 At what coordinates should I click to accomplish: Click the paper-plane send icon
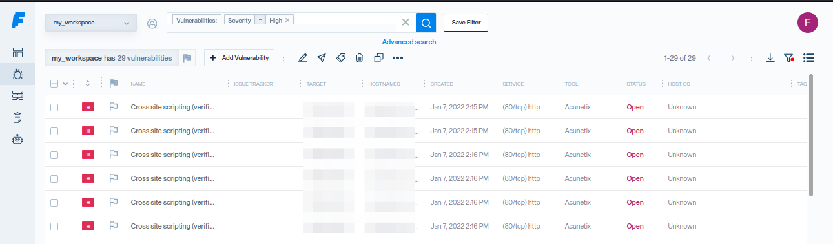(x=322, y=58)
